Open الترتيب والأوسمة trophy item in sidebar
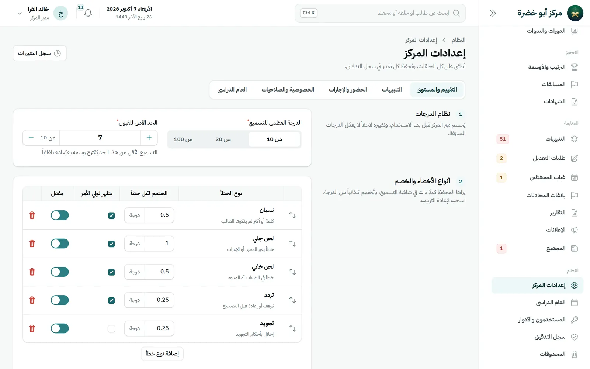Viewport: 590px width, 369px height. [x=537, y=67]
